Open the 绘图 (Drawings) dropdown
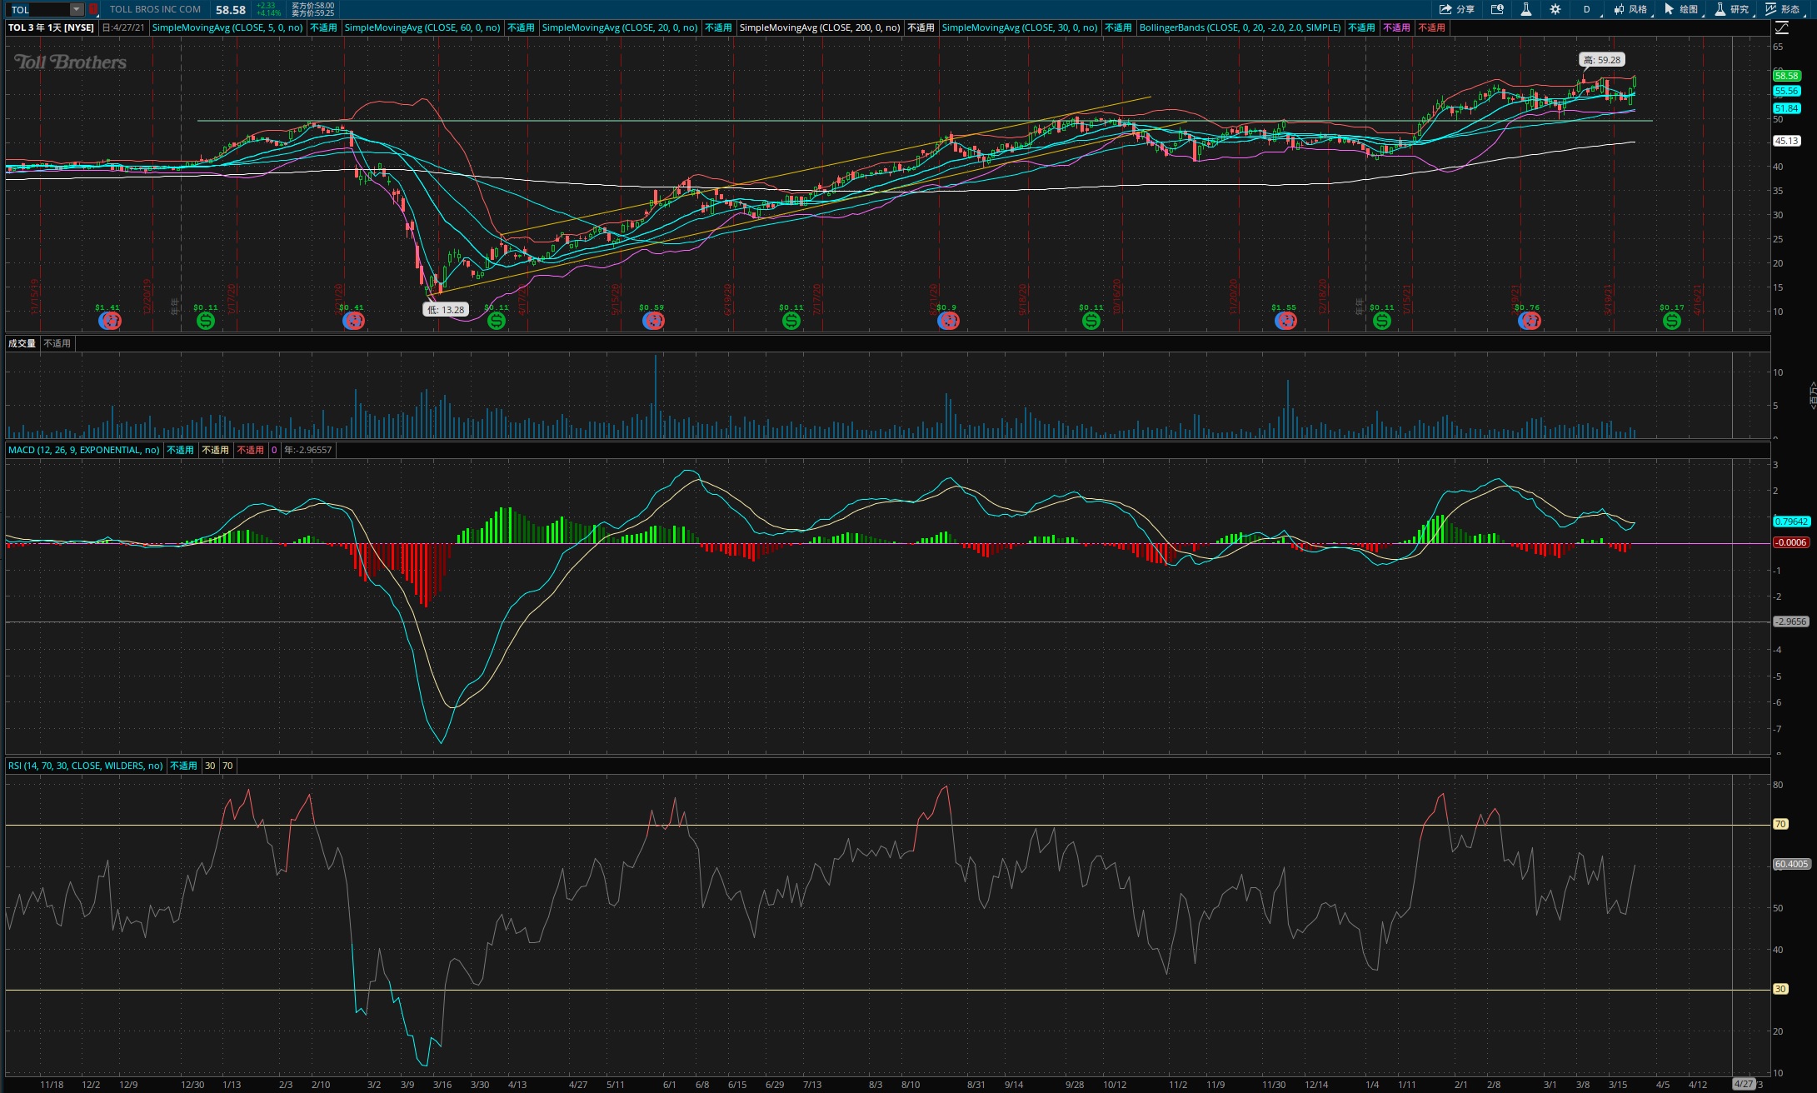 (x=1681, y=9)
